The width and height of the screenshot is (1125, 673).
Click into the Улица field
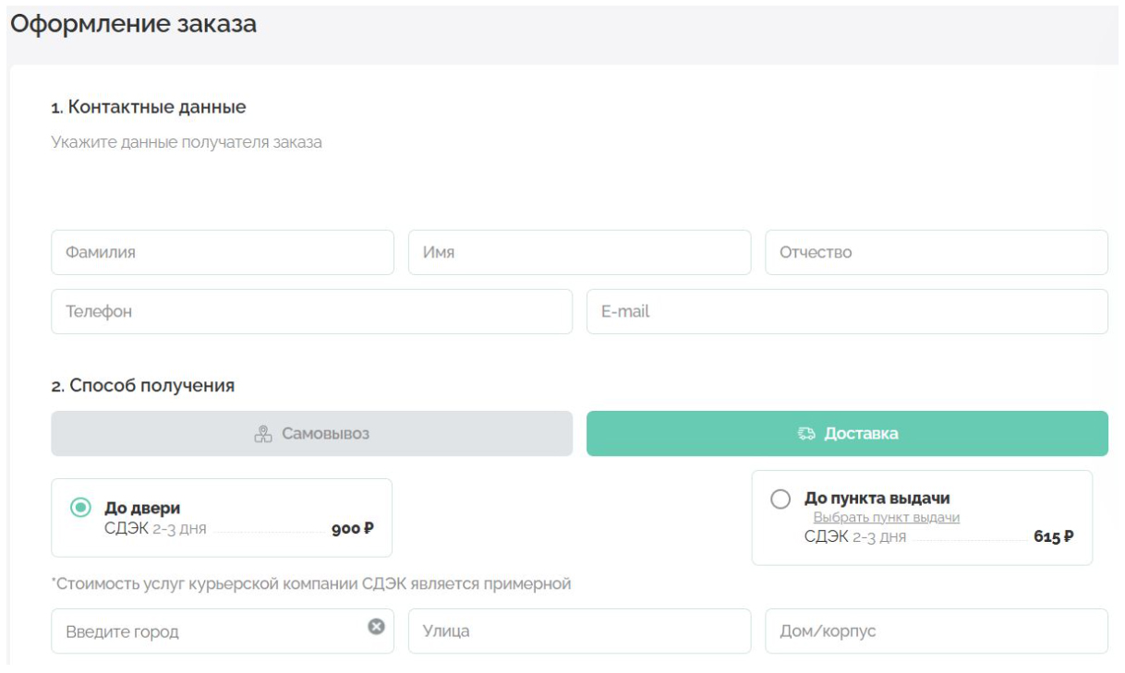click(579, 631)
